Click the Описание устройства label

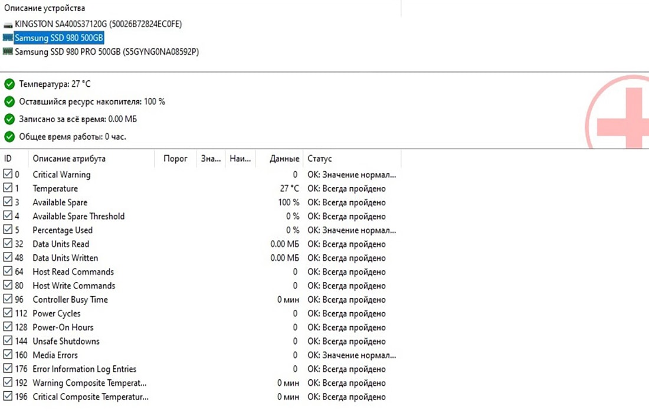tap(45, 8)
